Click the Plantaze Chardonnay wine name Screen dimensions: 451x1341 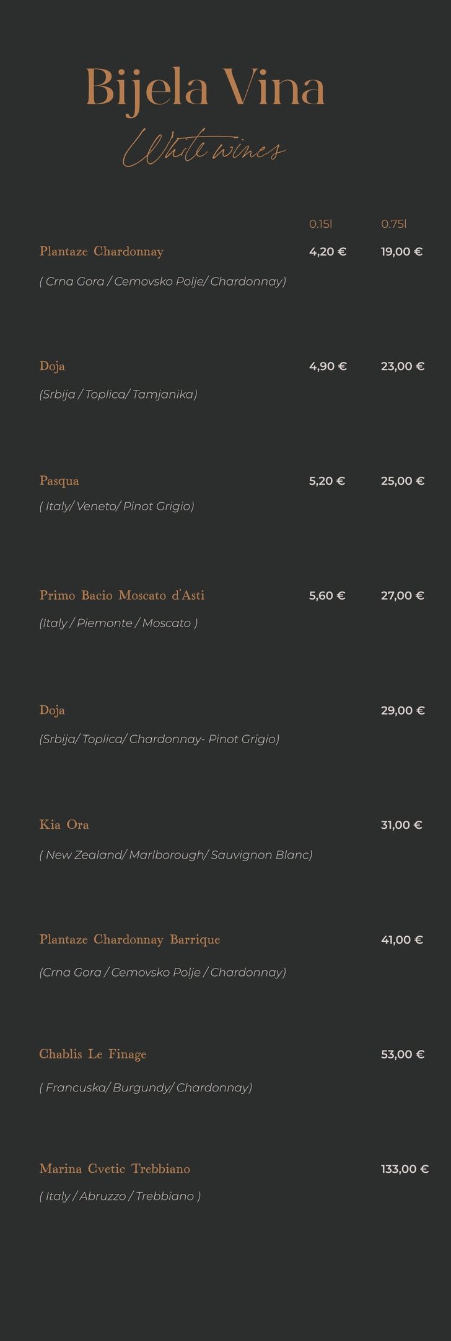101,251
